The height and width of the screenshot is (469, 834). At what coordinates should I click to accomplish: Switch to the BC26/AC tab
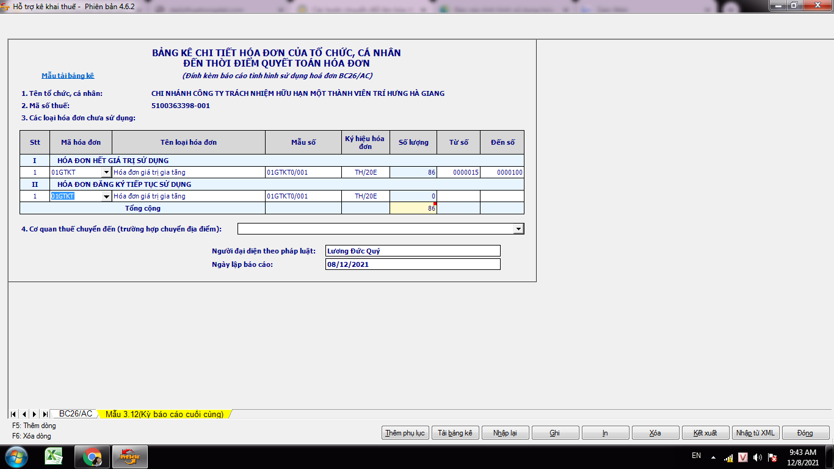pos(76,414)
